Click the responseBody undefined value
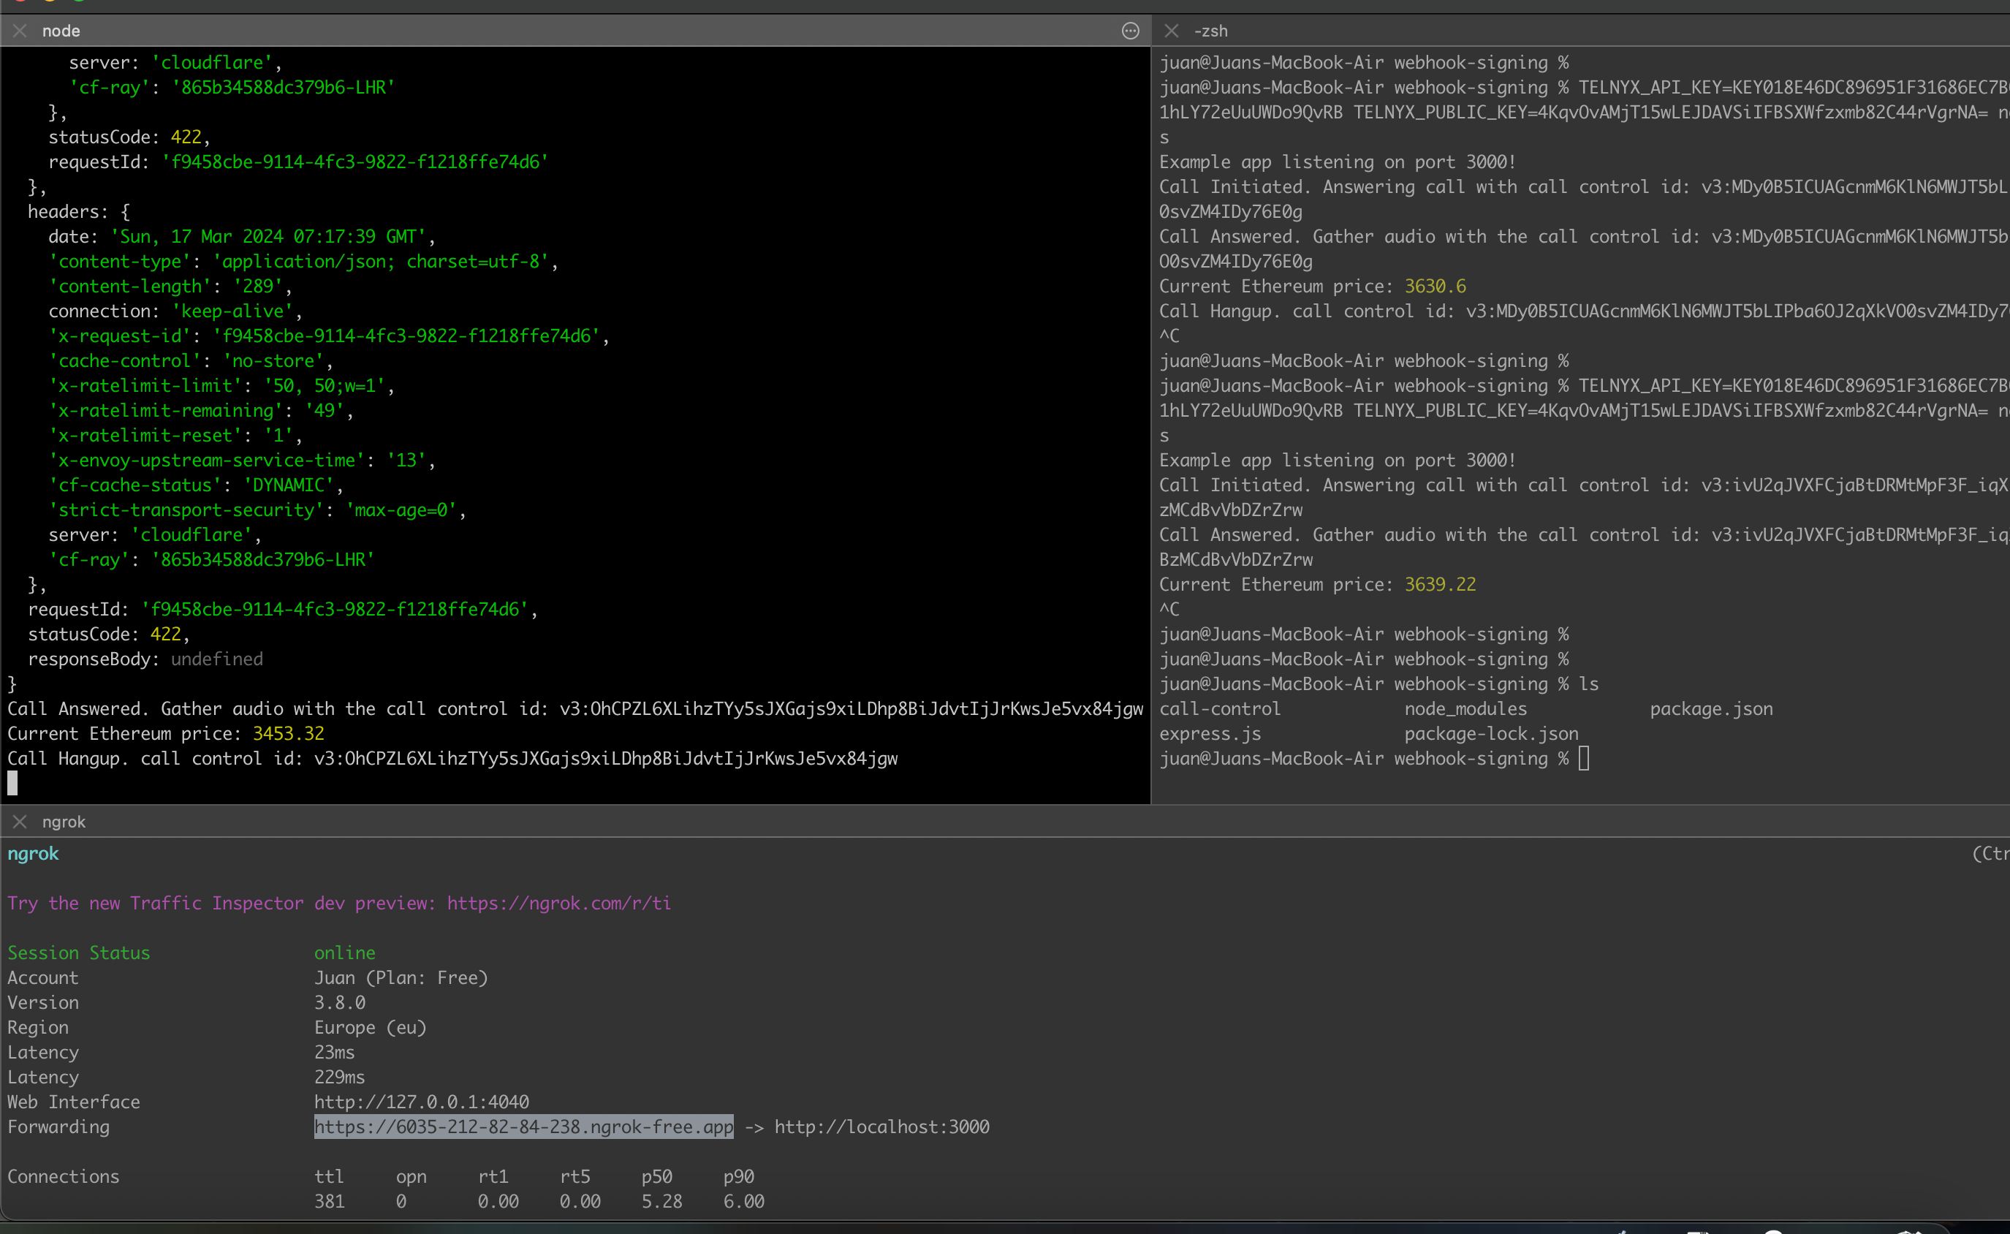The height and width of the screenshot is (1234, 2010). pos(217,659)
